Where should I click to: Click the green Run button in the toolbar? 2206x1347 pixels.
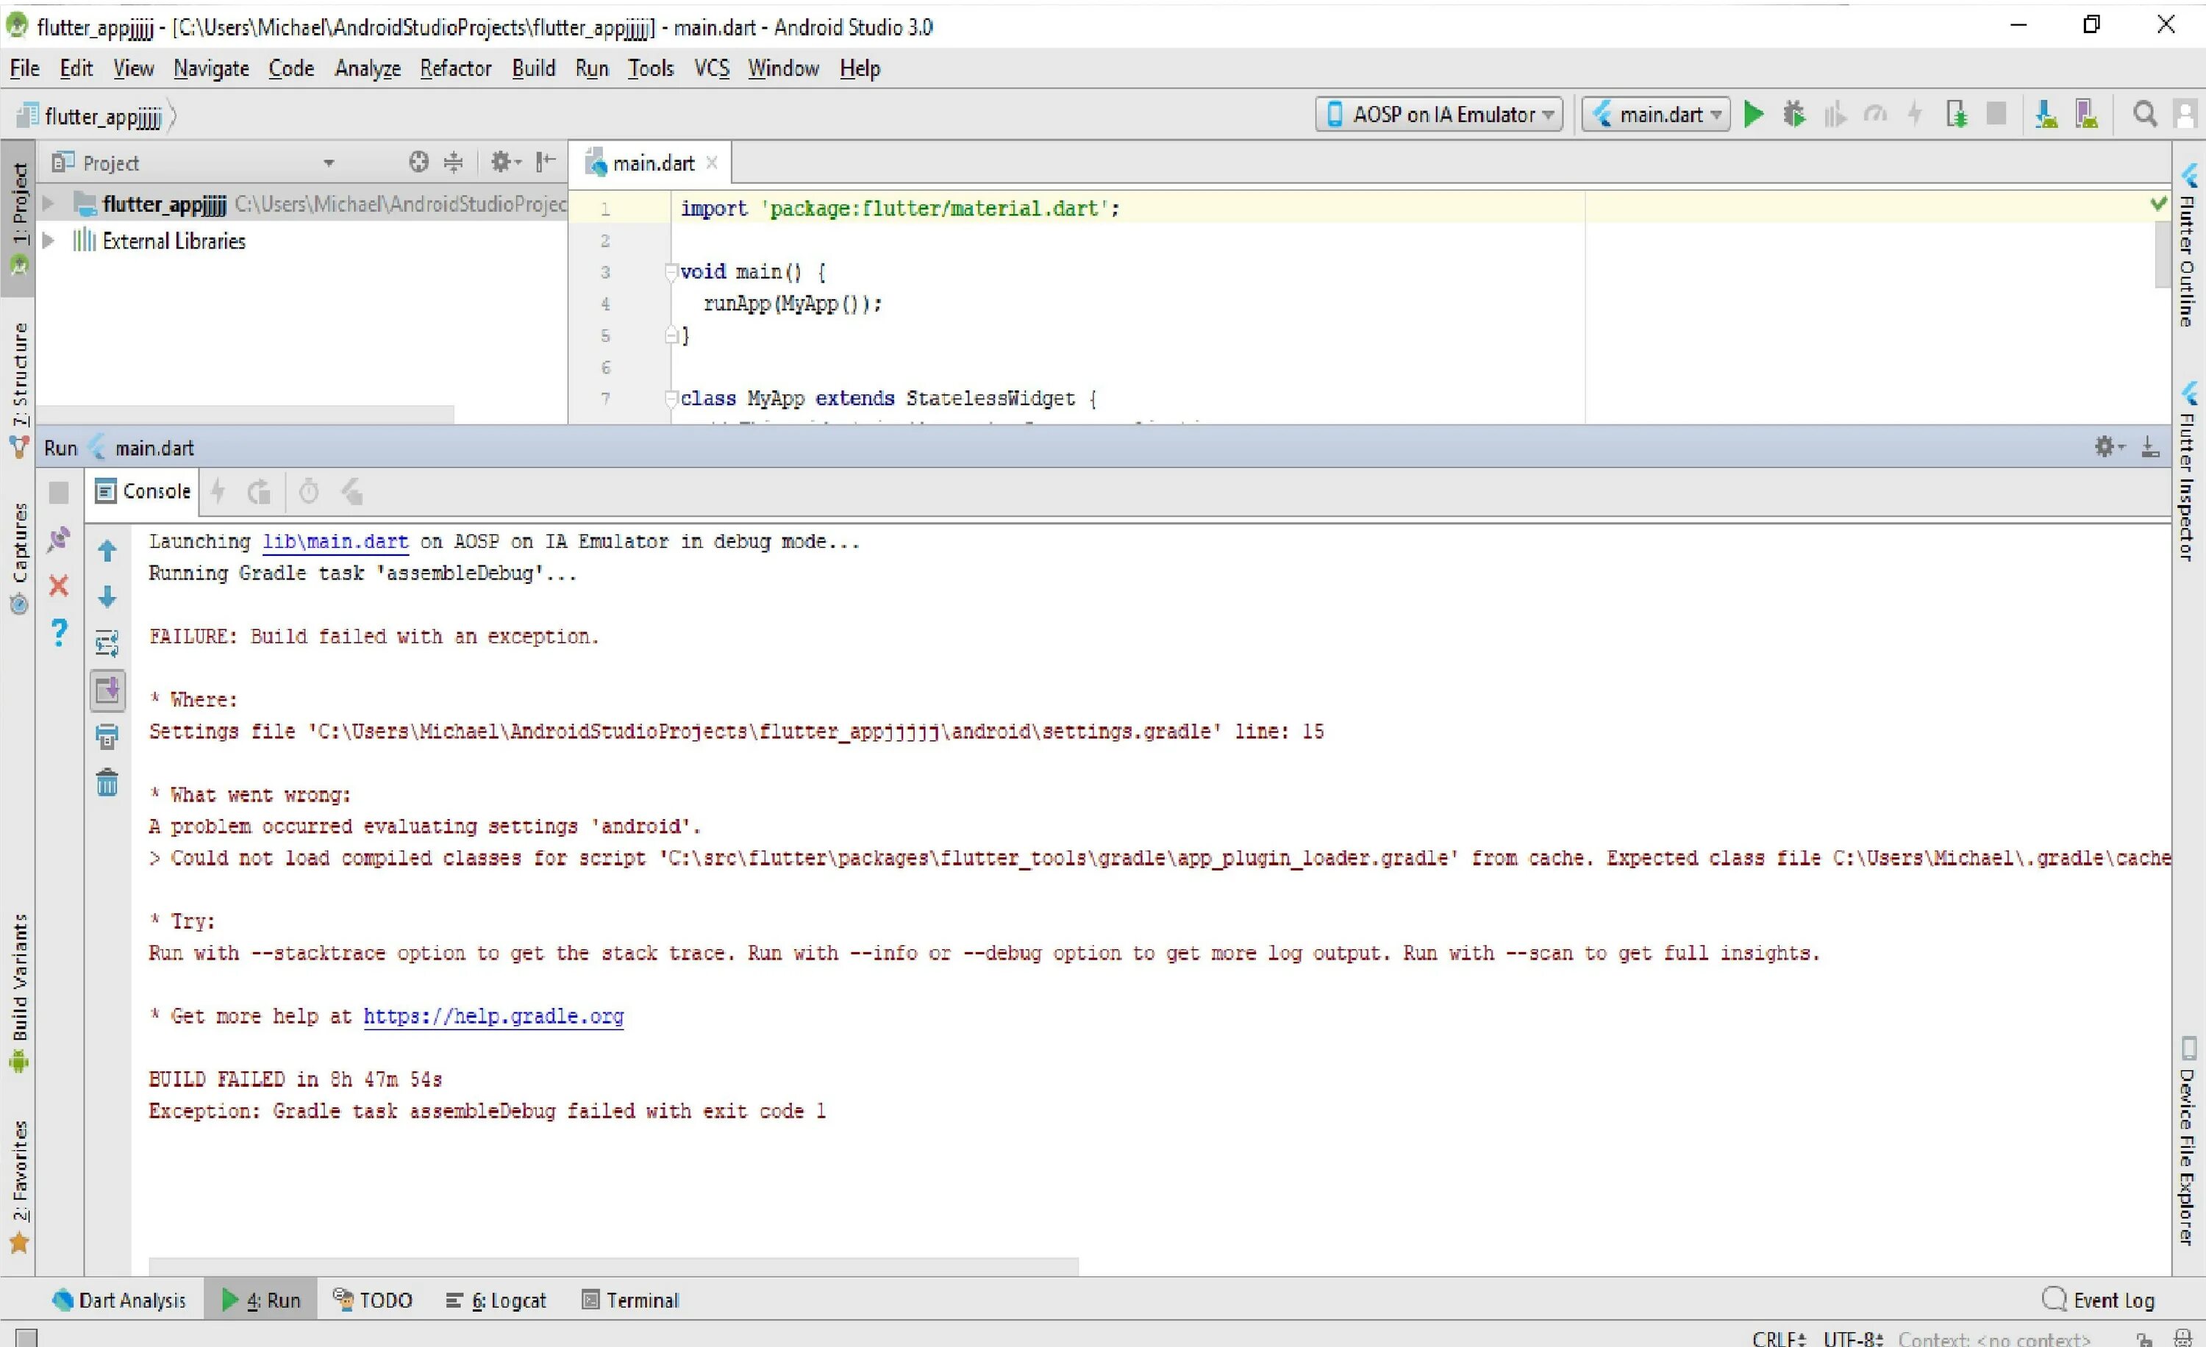[x=1754, y=115]
